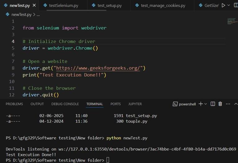Viewport: 238px width, 163px height.
Task: Run the Python file with the play icon
Action: (x=223, y=6)
